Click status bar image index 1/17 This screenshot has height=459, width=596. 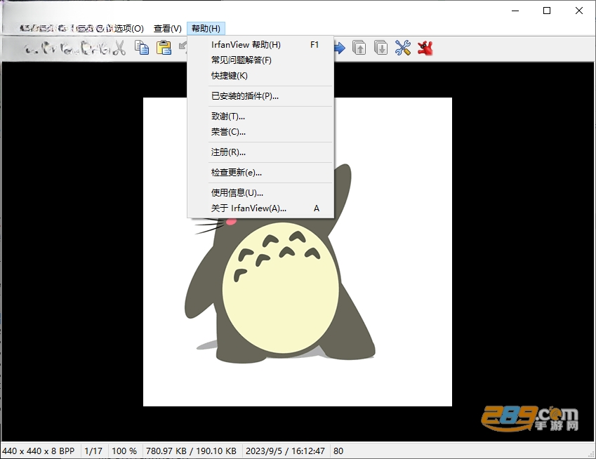tap(93, 451)
